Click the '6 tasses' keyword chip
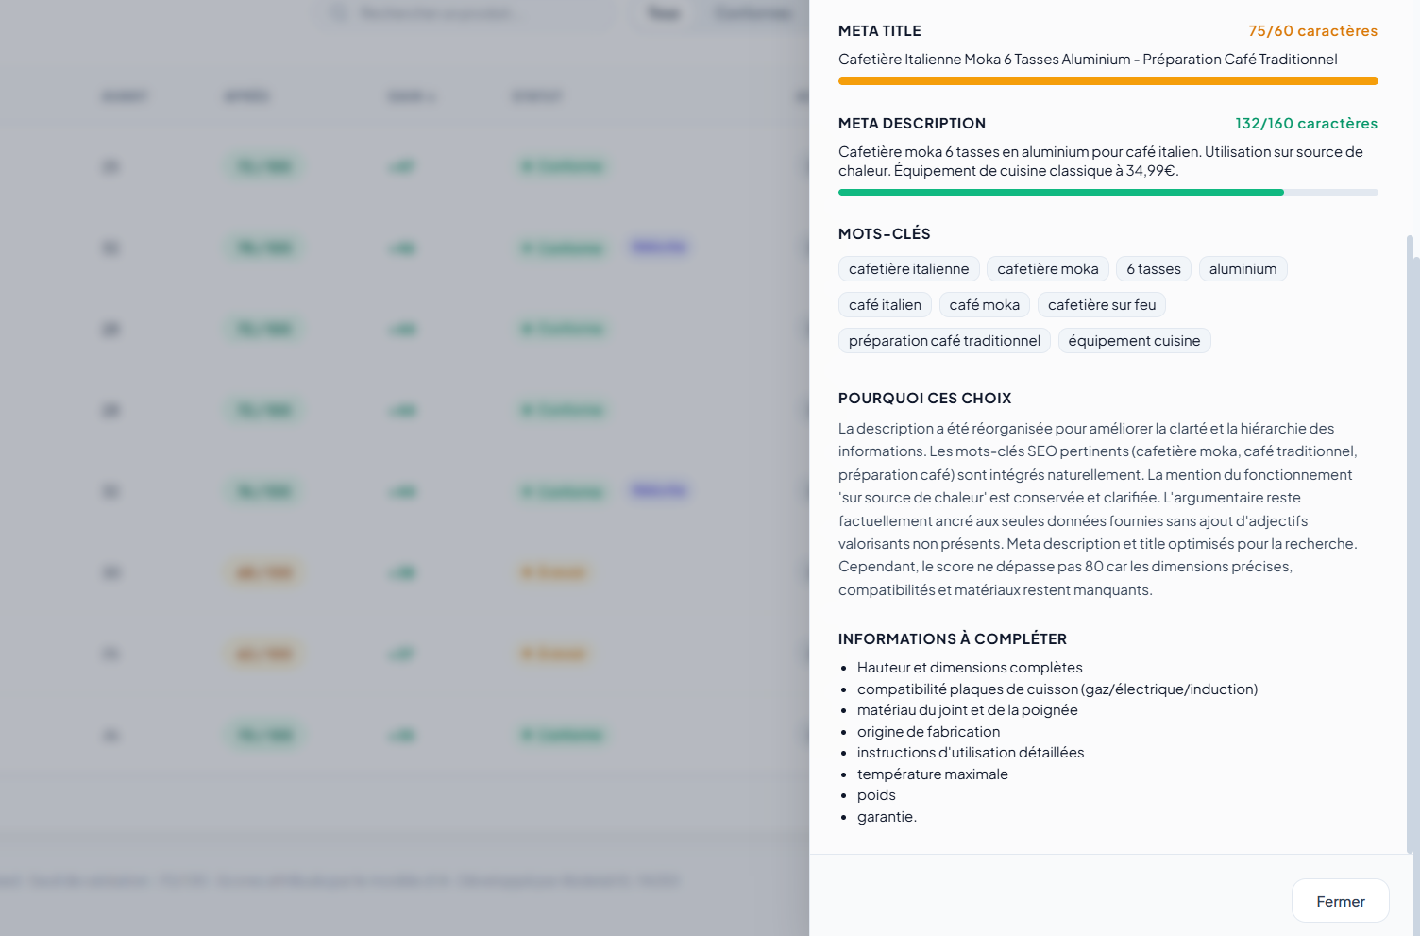1420x936 pixels. tap(1154, 269)
